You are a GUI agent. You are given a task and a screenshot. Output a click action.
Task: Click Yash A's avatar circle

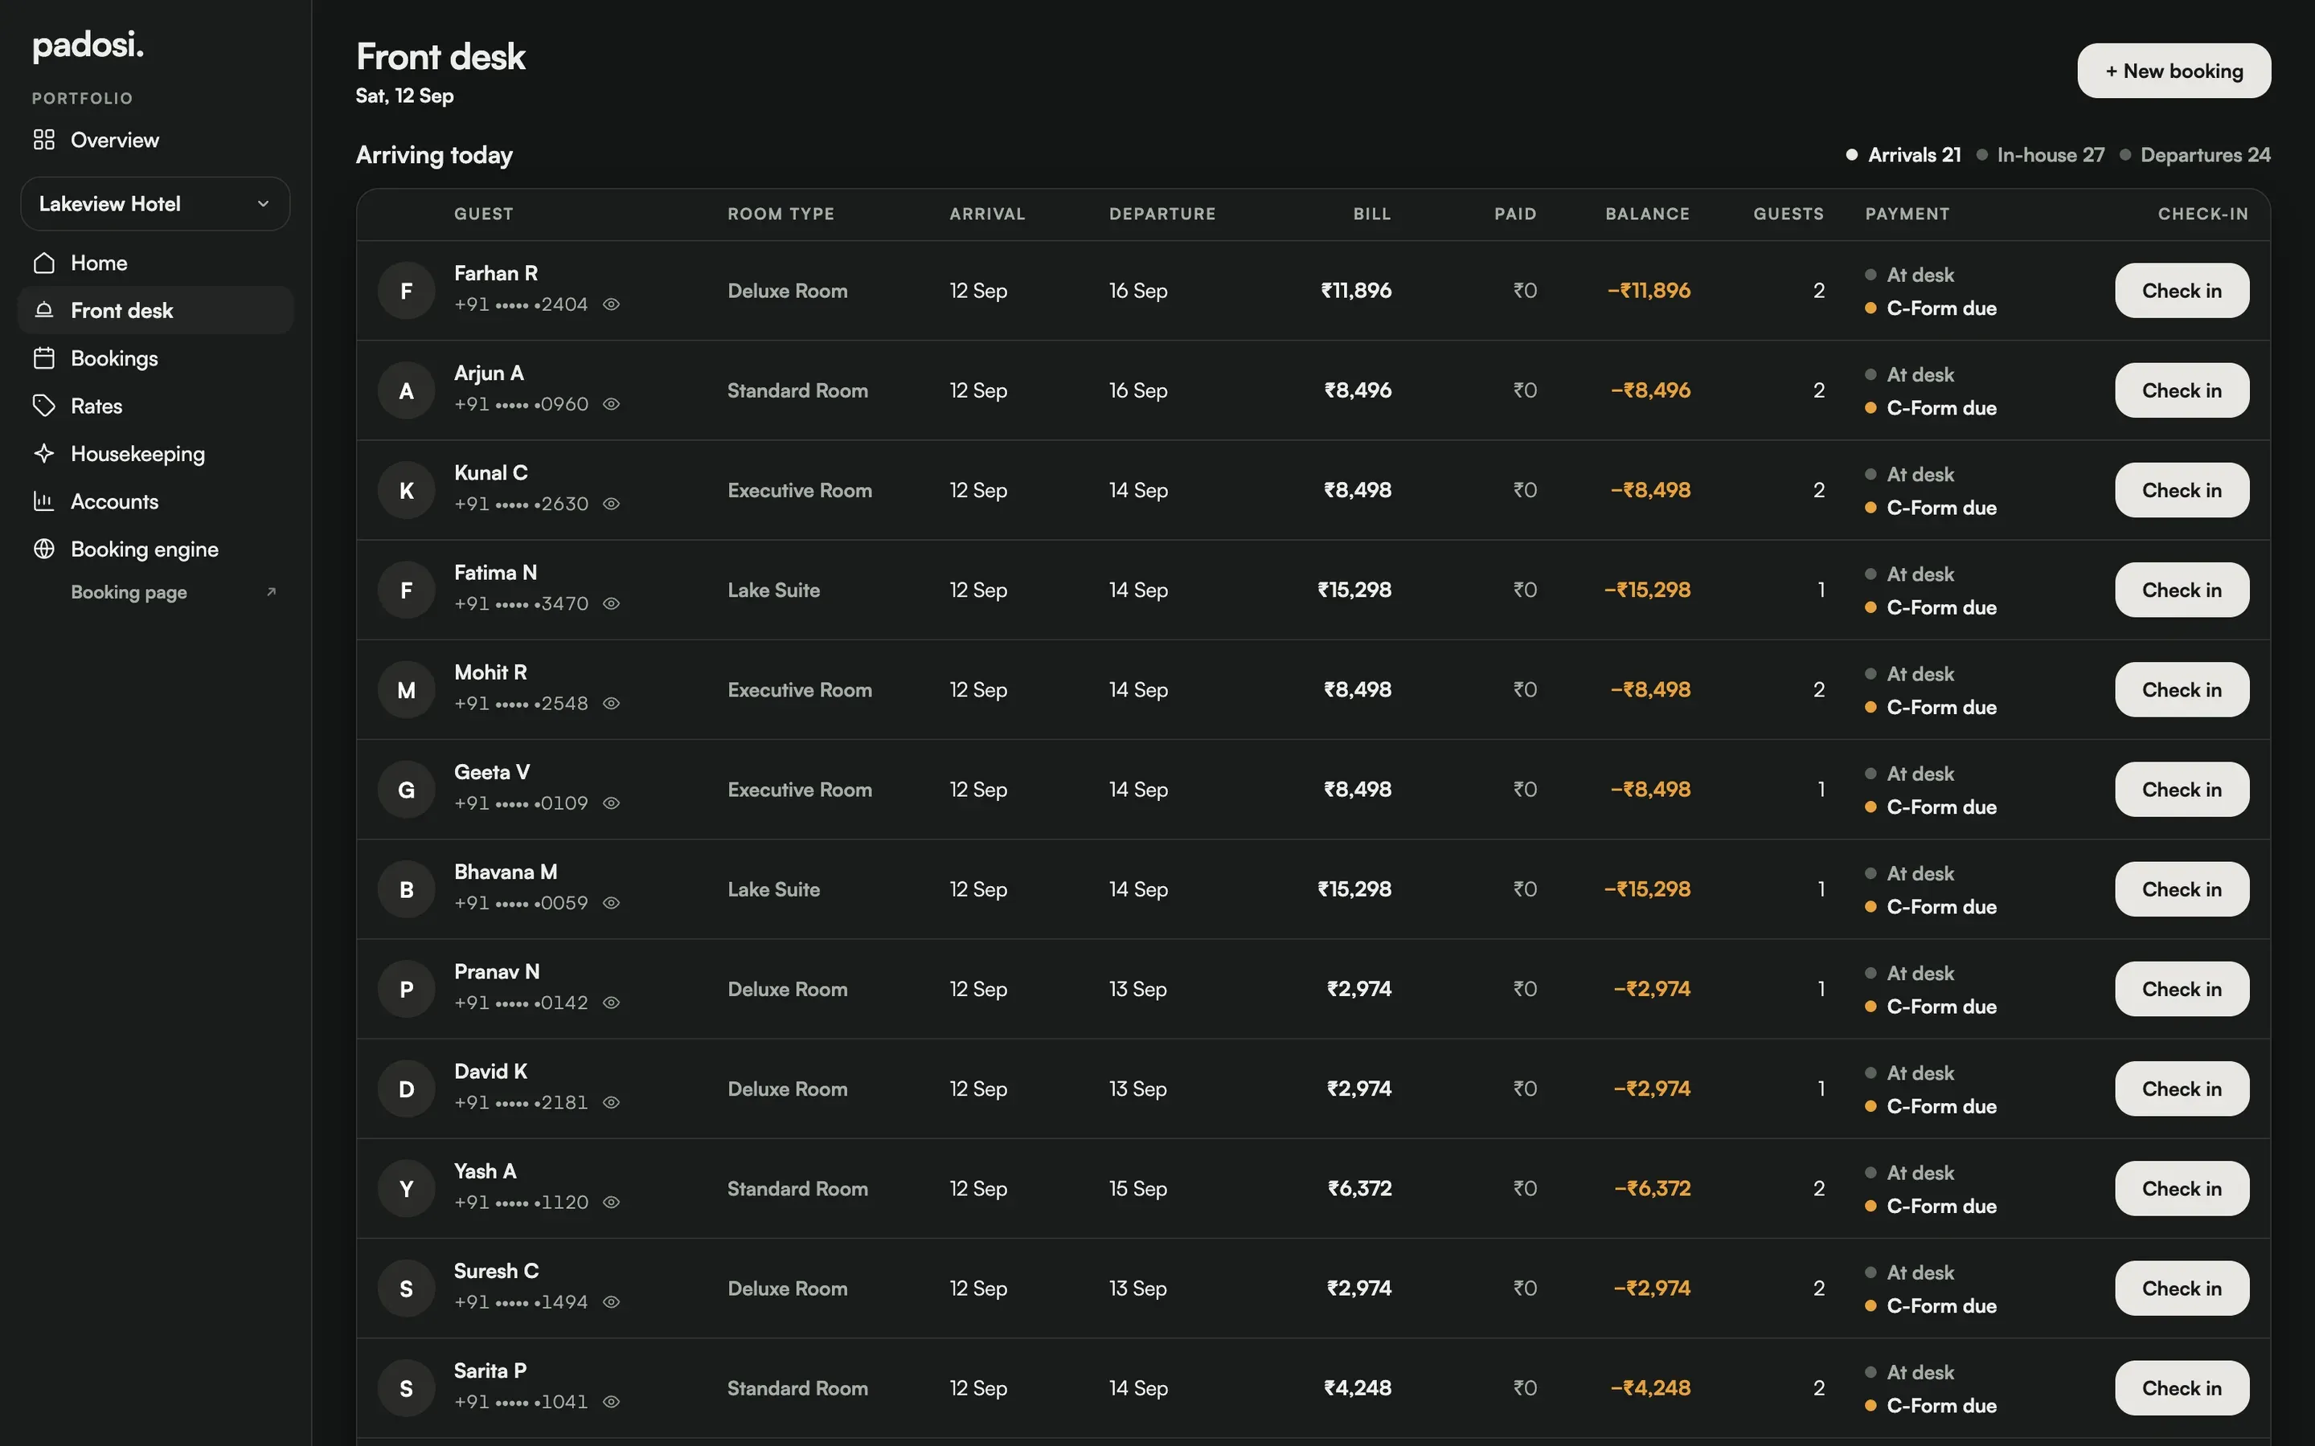coord(407,1189)
